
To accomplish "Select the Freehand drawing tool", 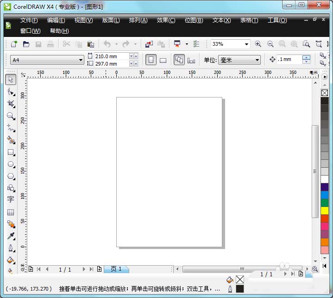I will [11, 128].
